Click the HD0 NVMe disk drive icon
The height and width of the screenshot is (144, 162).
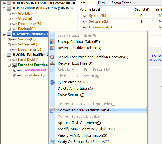point(9,3)
